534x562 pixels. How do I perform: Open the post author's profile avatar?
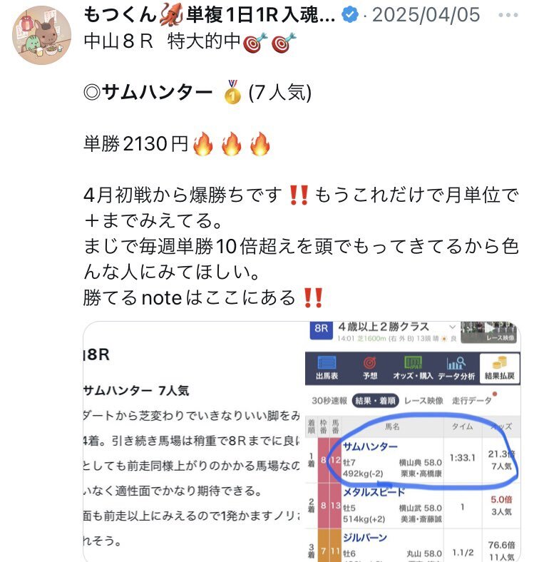pos(41,35)
